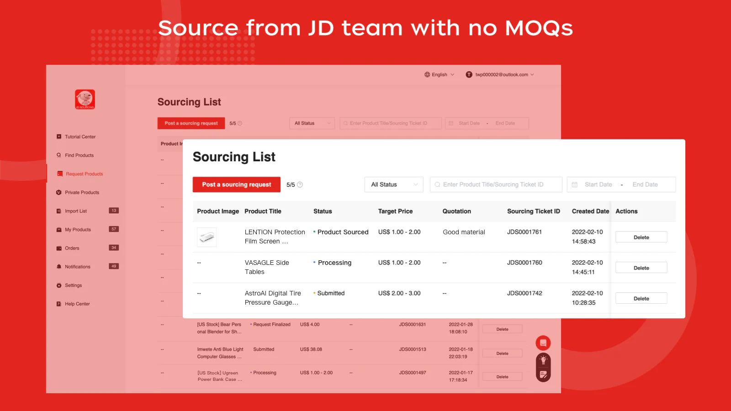Viewport: 731px width, 411px height.
Task: Click the Orders icon in sidebar
Action: coord(59,248)
